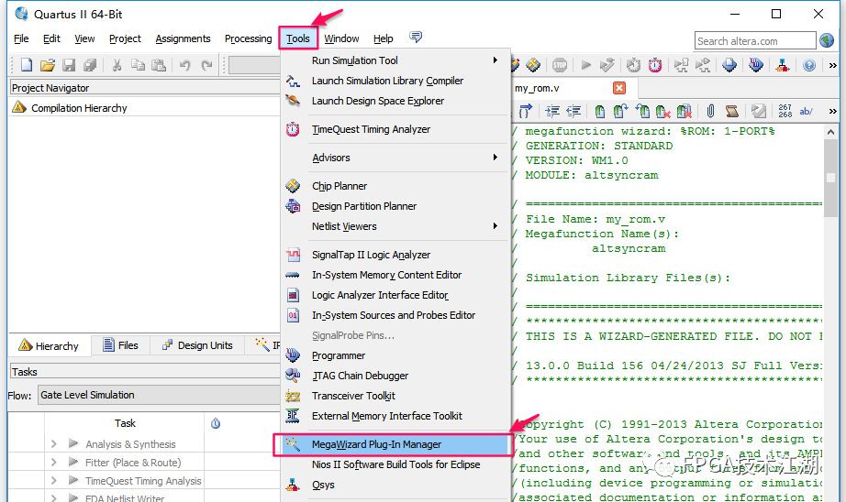Click the Search altera.com input field

[x=755, y=41]
